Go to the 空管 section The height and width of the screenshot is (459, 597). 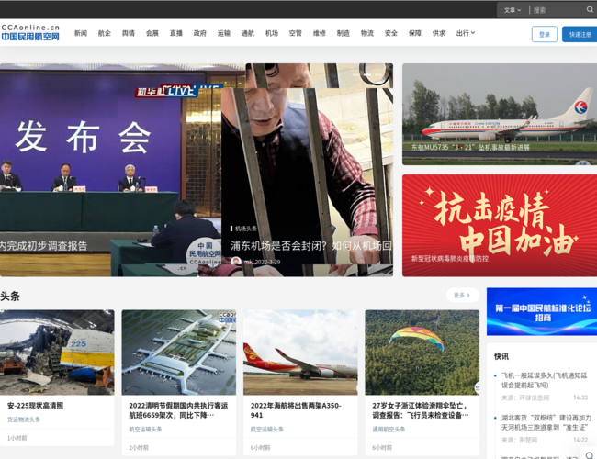click(x=296, y=33)
